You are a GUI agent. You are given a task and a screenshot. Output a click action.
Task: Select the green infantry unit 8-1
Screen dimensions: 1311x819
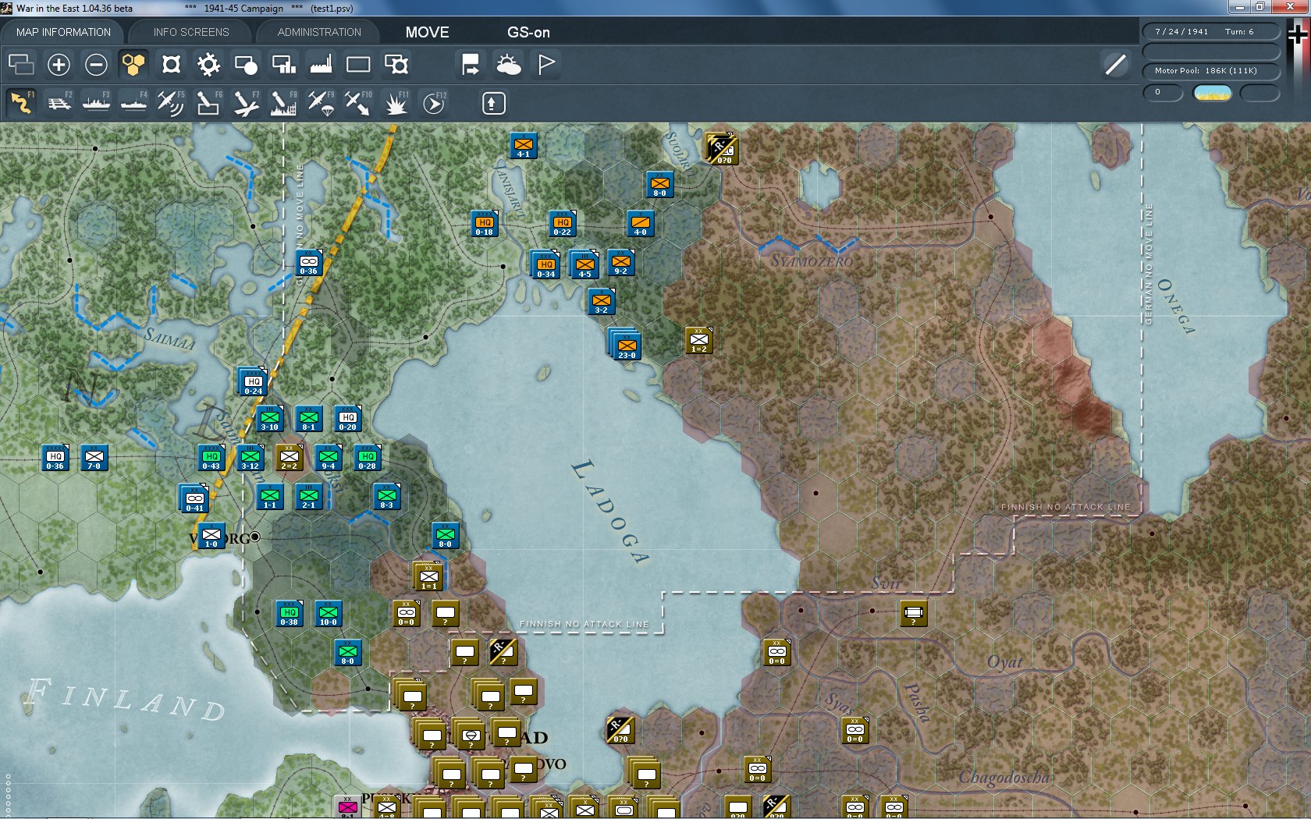tap(309, 419)
